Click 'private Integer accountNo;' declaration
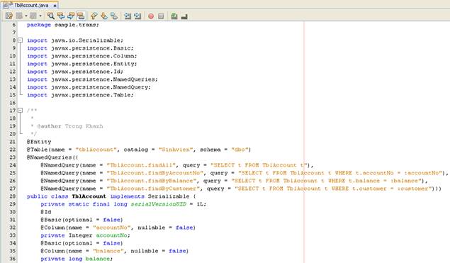 [85, 235]
